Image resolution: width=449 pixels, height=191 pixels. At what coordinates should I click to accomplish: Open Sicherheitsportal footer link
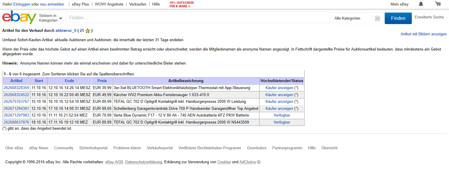[x=93, y=148]
